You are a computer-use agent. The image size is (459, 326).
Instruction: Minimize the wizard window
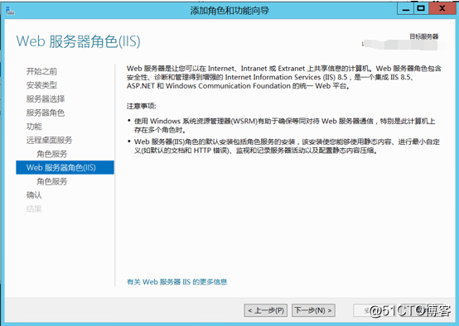405,9
